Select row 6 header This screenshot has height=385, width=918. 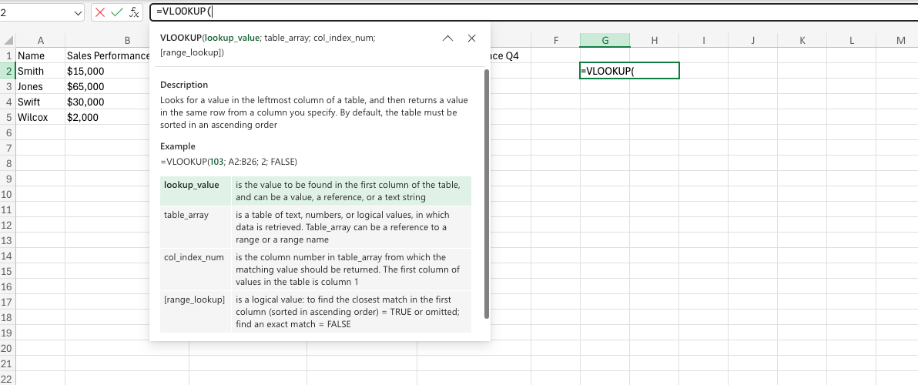point(8,132)
